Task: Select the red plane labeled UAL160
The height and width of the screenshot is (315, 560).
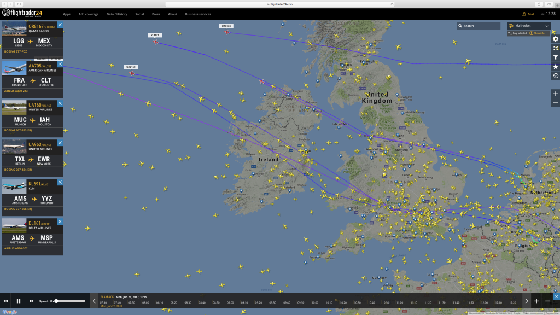Action: pos(132,73)
